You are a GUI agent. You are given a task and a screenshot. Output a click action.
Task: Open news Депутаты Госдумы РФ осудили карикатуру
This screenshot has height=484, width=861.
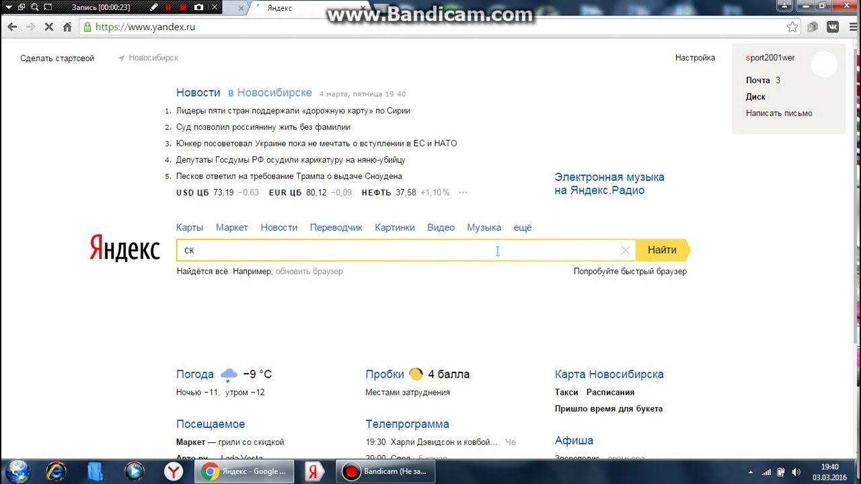(x=291, y=160)
